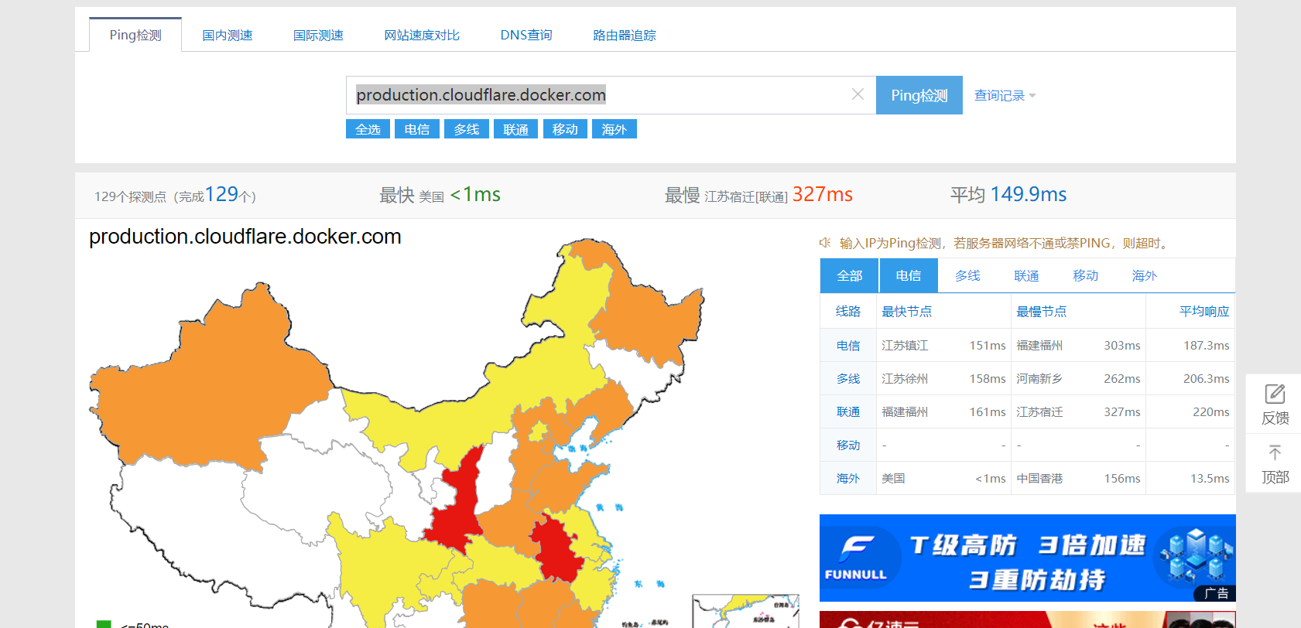Toggle the 海外 filter under the search box
This screenshot has width=1301, height=628.
pos(615,129)
